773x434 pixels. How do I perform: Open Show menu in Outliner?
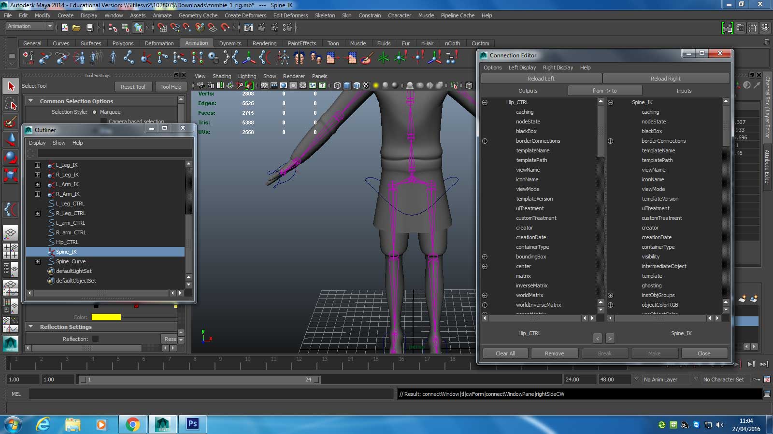pos(59,143)
